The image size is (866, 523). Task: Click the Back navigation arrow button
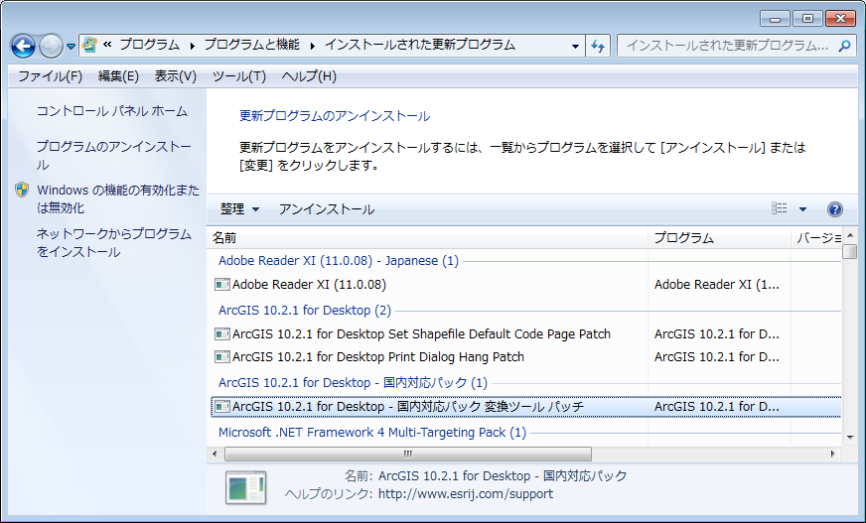pos(23,46)
